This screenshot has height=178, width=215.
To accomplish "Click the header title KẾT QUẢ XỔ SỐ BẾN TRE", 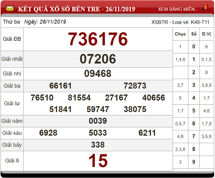I will pyautogui.click(x=59, y=9).
